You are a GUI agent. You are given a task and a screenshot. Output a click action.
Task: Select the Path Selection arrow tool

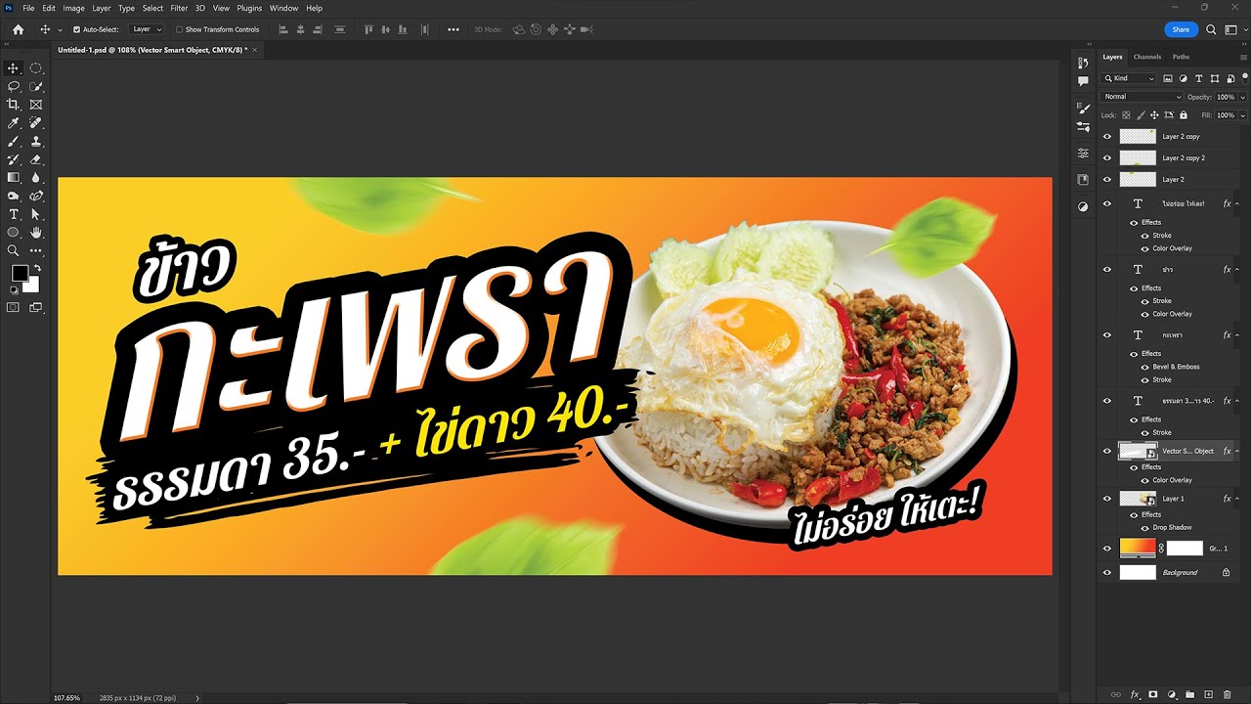coord(36,214)
